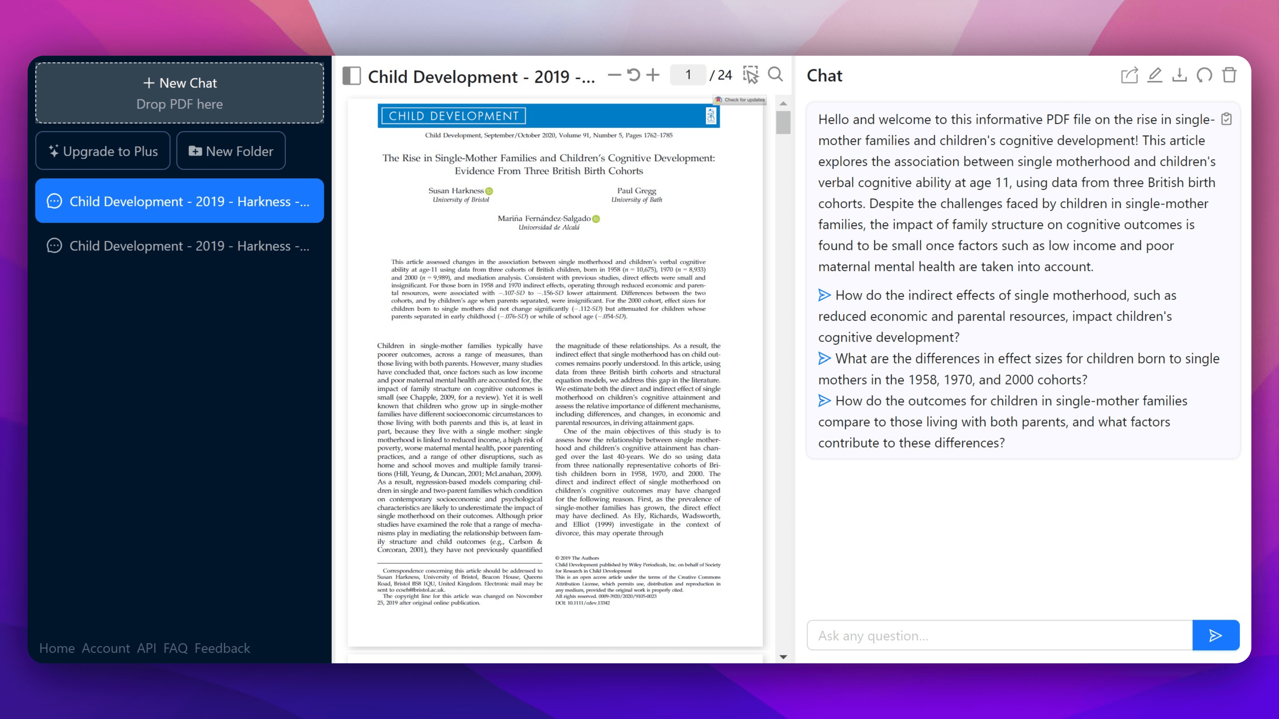Viewport: 1279px width, 719px height.
Task: Click Upgrade to Plus button
Action: point(103,151)
